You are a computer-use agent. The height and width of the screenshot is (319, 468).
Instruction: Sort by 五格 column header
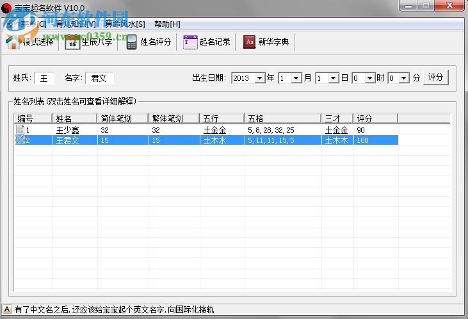pyautogui.click(x=282, y=119)
